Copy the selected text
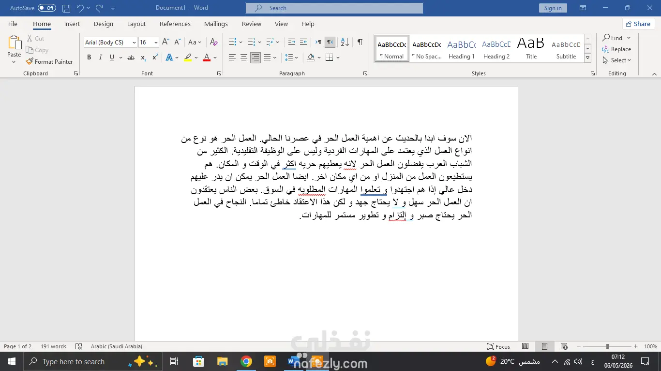Image resolution: width=661 pixels, height=371 pixels. tap(37, 50)
